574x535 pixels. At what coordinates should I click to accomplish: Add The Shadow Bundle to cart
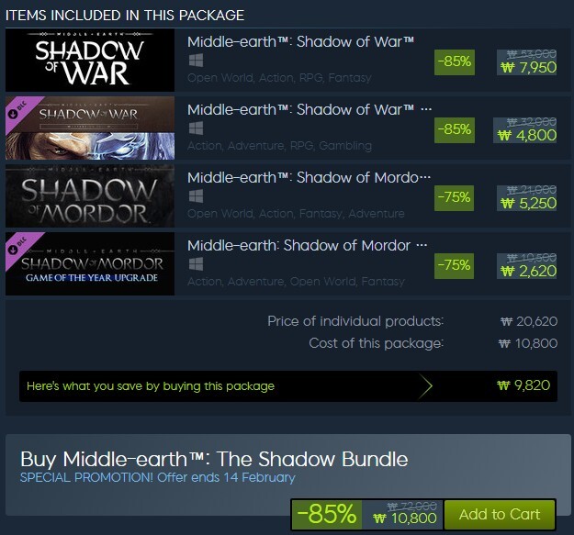(500, 515)
